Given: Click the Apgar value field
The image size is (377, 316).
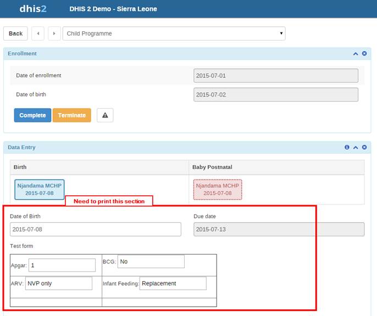Looking at the screenshot, I should click(x=62, y=266).
